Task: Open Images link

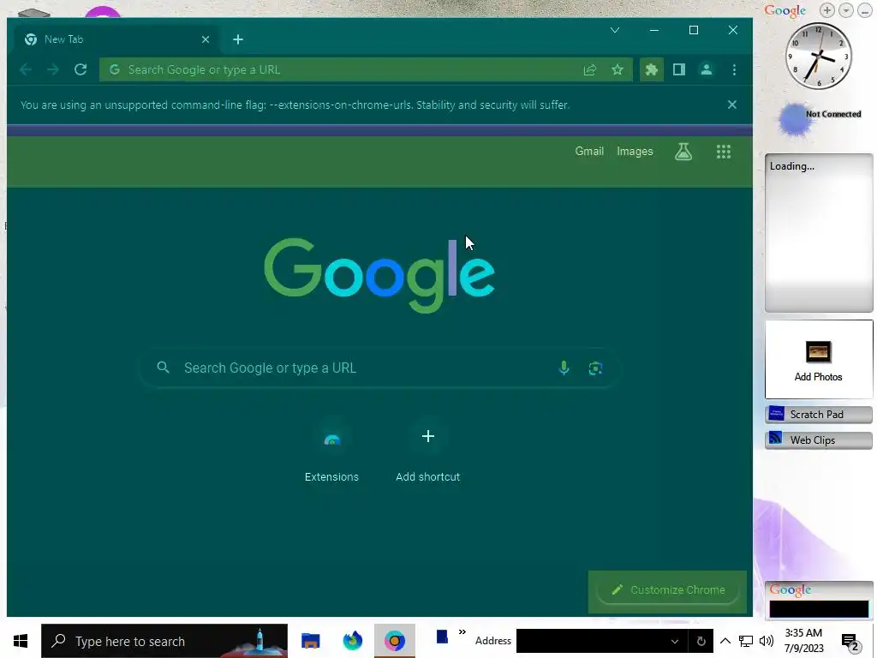Action: point(635,151)
